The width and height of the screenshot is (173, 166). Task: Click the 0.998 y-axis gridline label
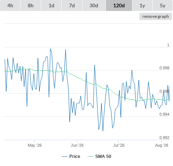click(164, 68)
